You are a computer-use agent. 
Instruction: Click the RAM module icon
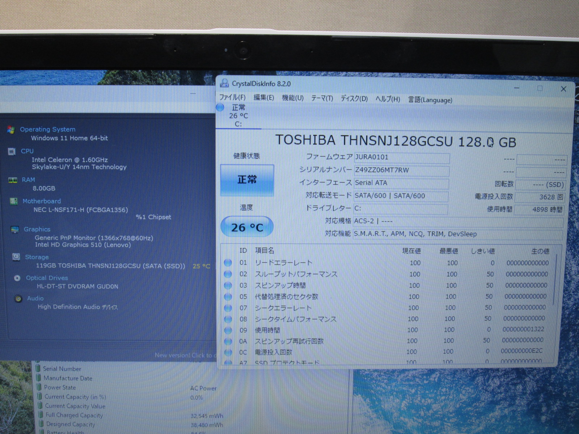click(x=13, y=180)
